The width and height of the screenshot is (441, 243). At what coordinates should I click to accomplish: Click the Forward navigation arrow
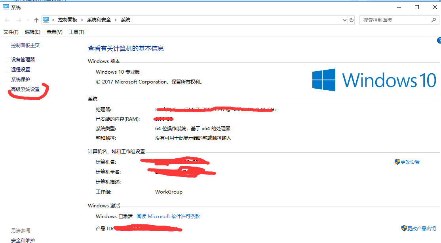[19, 20]
